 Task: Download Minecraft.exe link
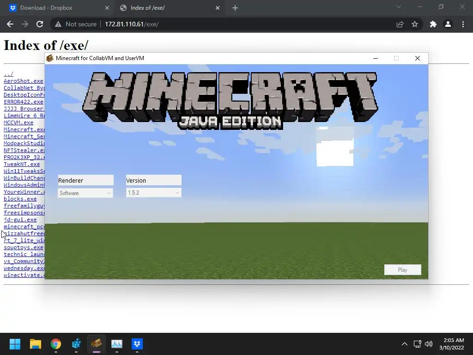click(x=24, y=129)
